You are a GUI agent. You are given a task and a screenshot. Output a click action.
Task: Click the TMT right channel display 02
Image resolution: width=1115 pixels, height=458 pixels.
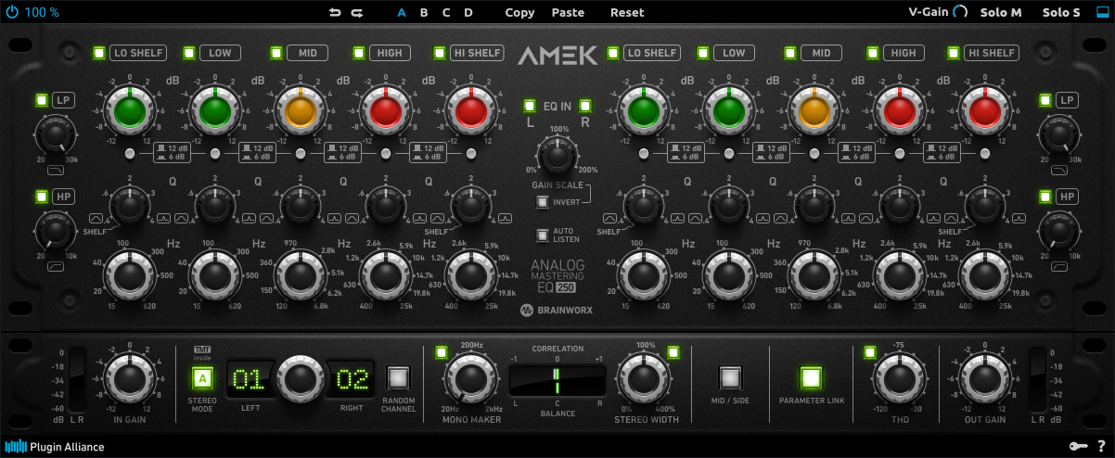[x=352, y=378]
